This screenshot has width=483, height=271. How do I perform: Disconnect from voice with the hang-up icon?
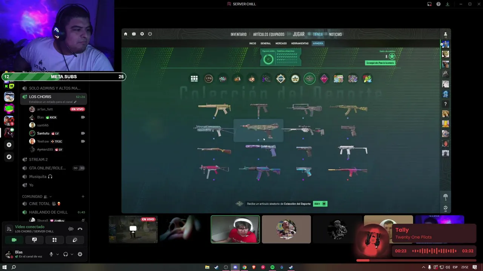point(80,229)
